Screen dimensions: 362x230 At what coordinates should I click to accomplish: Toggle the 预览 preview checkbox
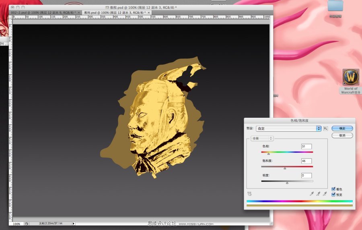[x=333, y=195]
